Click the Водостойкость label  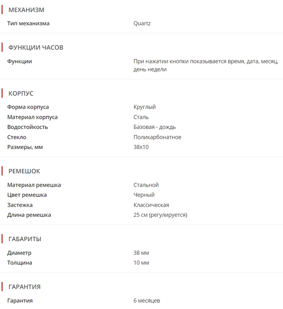point(27,127)
